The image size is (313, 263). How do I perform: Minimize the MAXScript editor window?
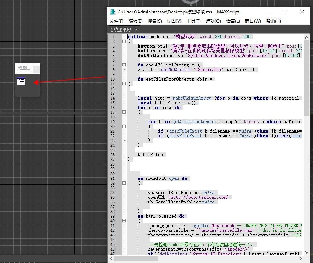[x=269, y=12]
